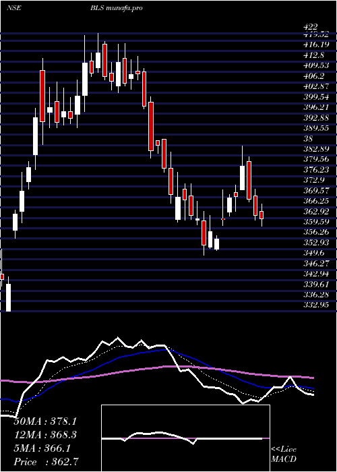337x472 pixels.
Task: Select the 406.2 price level label
Action: click(x=313, y=76)
